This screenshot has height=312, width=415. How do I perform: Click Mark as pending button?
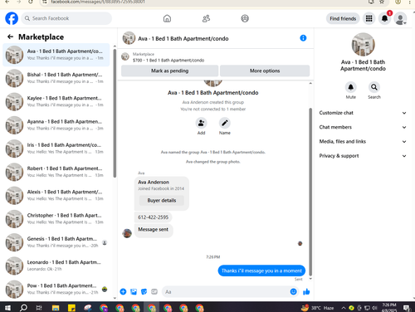(x=169, y=71)
